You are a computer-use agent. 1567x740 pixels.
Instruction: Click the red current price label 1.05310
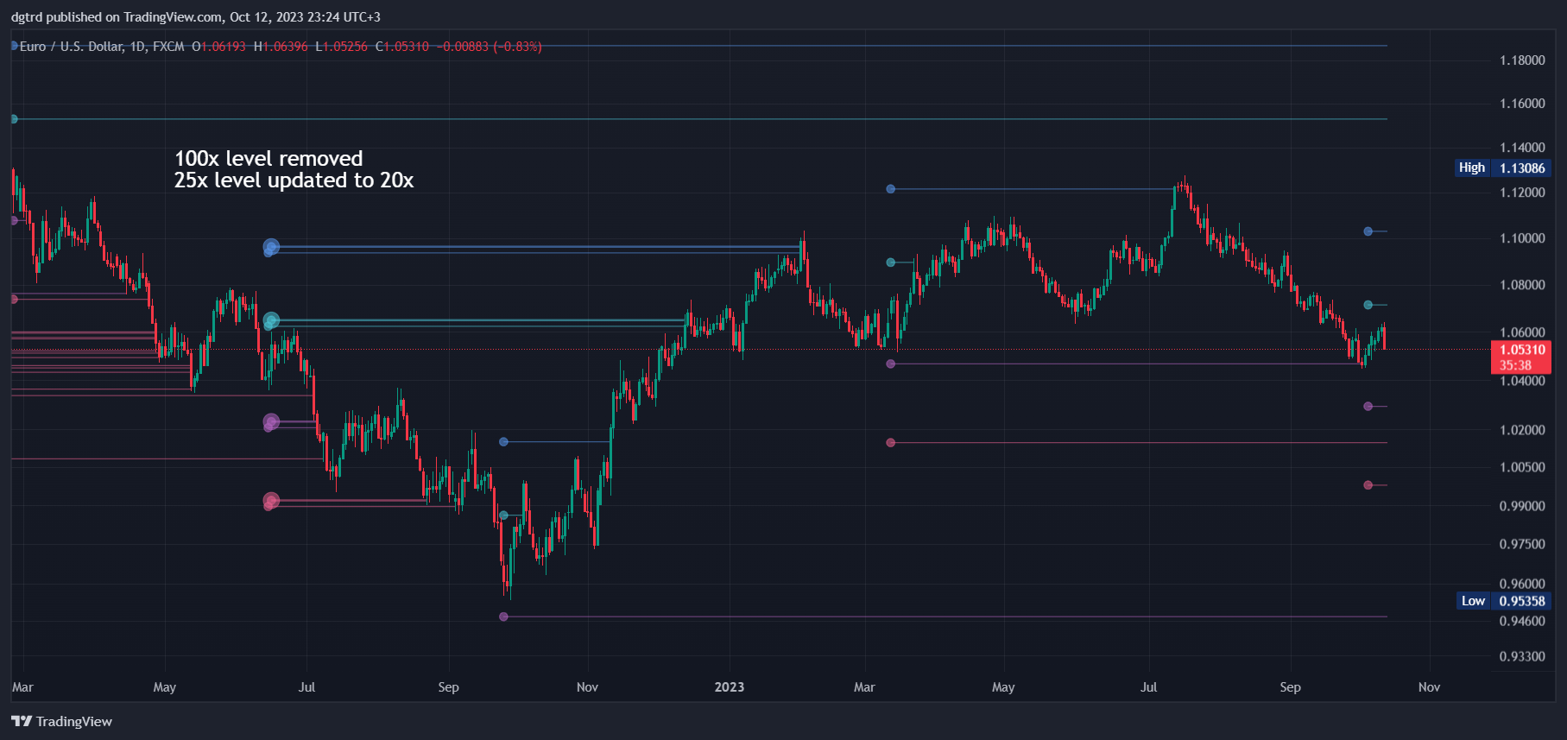pos(1521,357)
